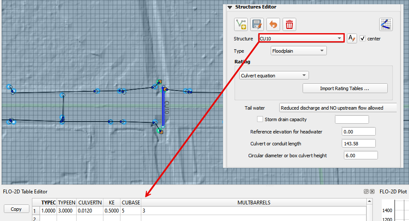Viewport: 409px width, 221px height.
Task: Enable the Storm drain capacity checkbox
Action: (260, 119)
